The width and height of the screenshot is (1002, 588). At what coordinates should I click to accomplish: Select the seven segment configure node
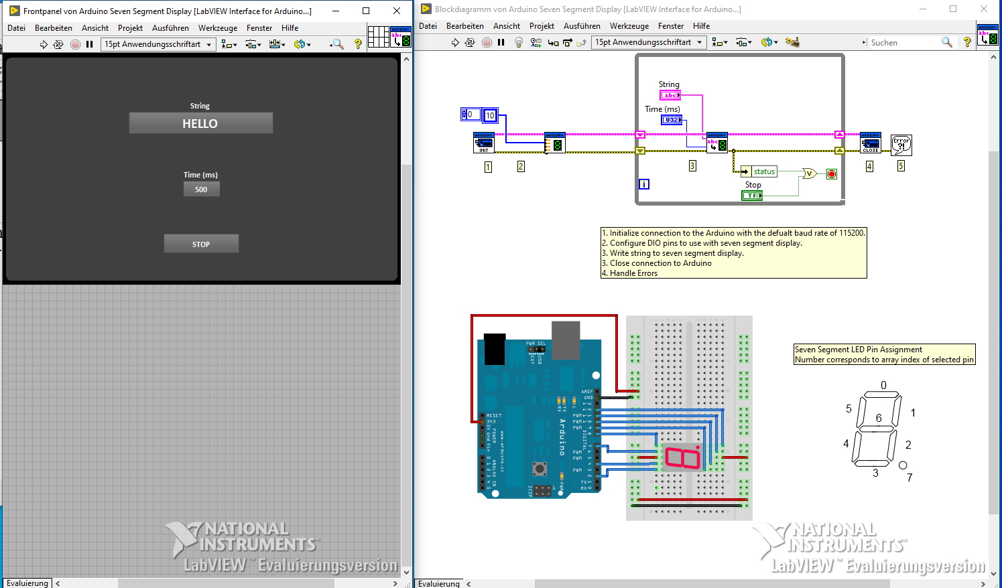(x=554, y=143)
